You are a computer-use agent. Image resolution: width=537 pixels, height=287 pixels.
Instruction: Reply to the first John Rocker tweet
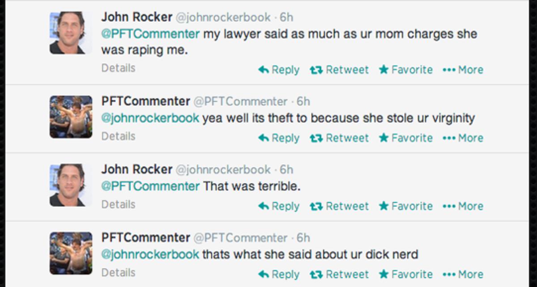coord(279,70)
